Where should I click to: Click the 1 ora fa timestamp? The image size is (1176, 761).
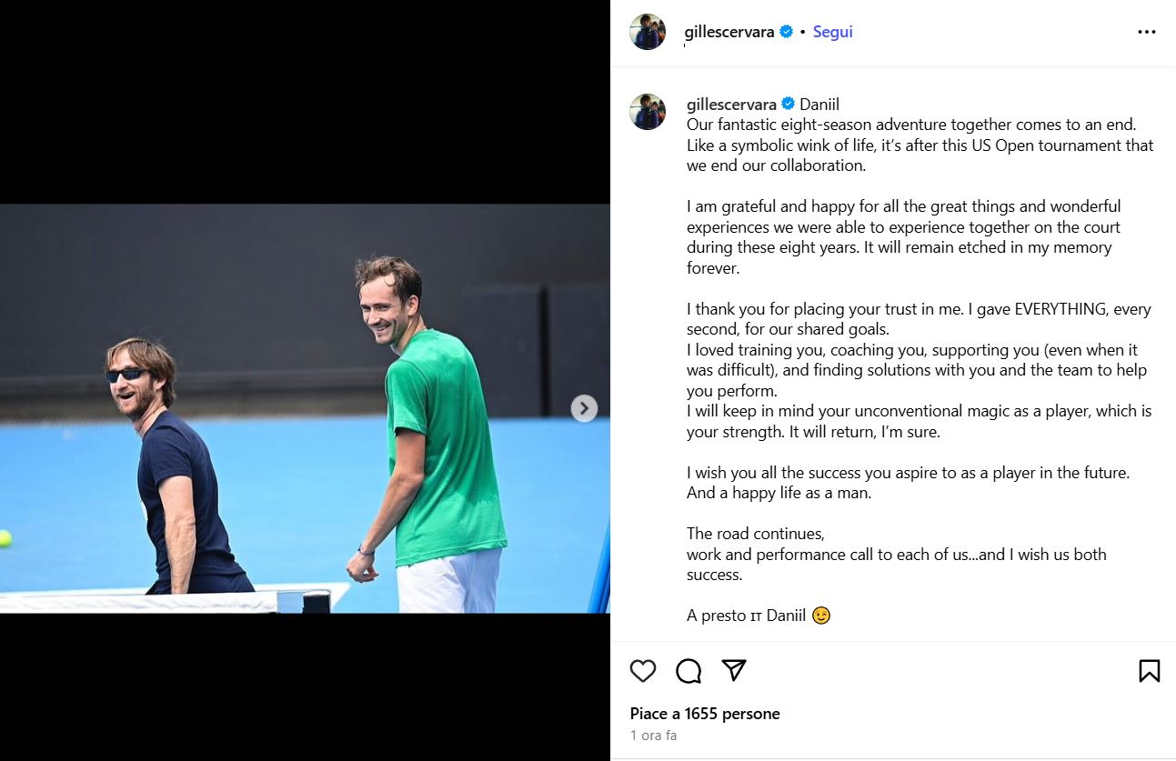click(x=653, y=736)
